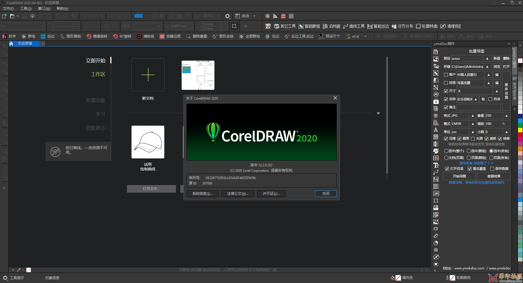Toggle the 客户 checkbox
523x283 pixels.
[x=446, y=75]
